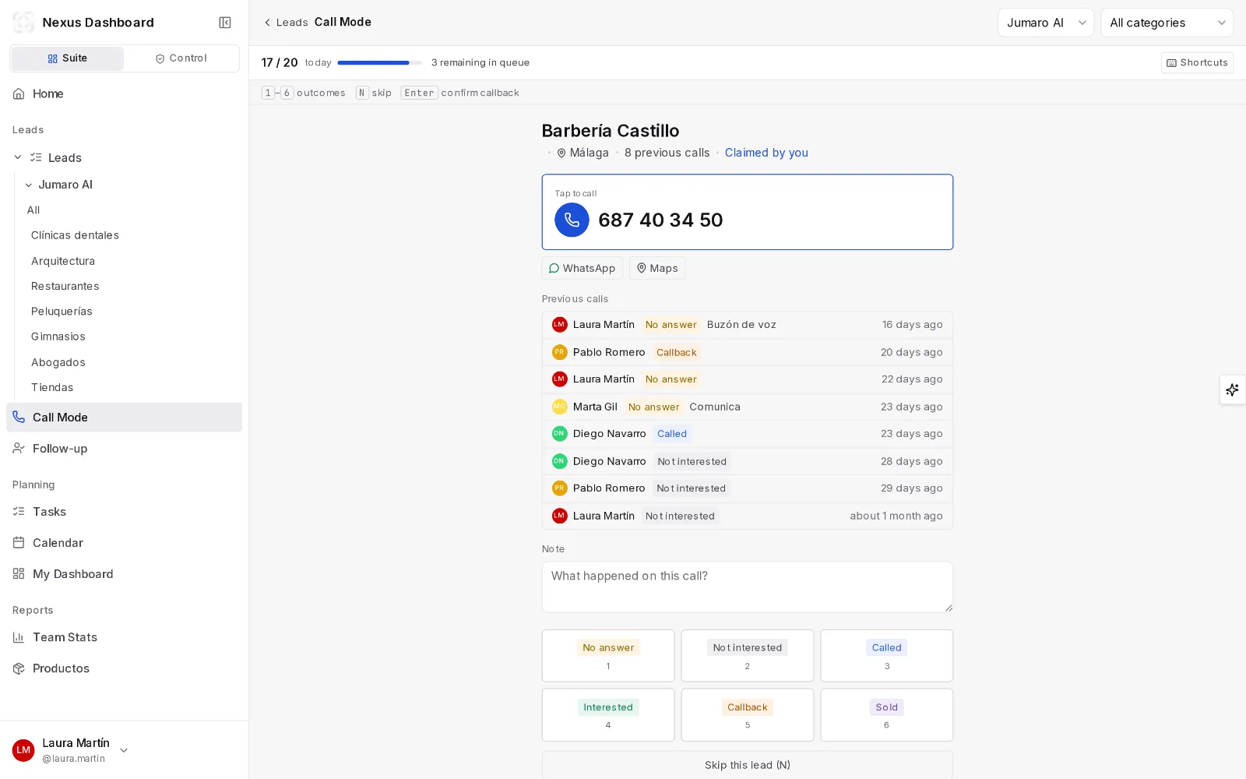
Task: Open the Shortcuts panel
Action: click(1197, 62)
